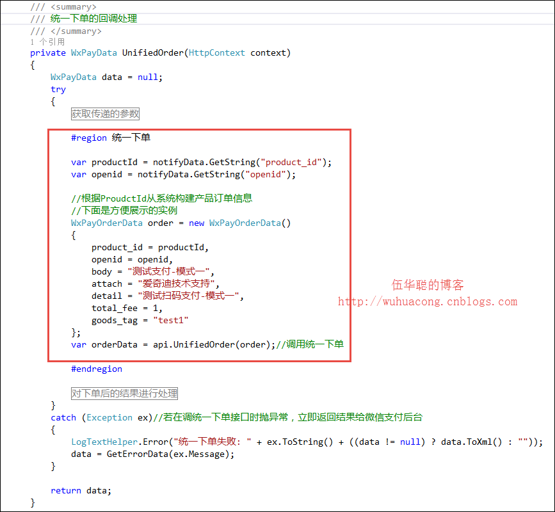Click comment //根据ProudctId从系统构建产品订单信息

click(162, 198)
